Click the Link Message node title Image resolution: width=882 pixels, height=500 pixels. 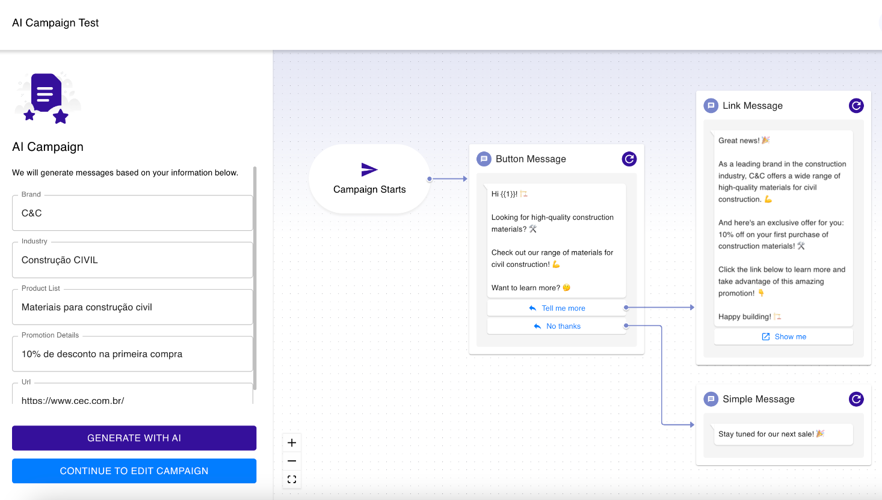(753, 106)
